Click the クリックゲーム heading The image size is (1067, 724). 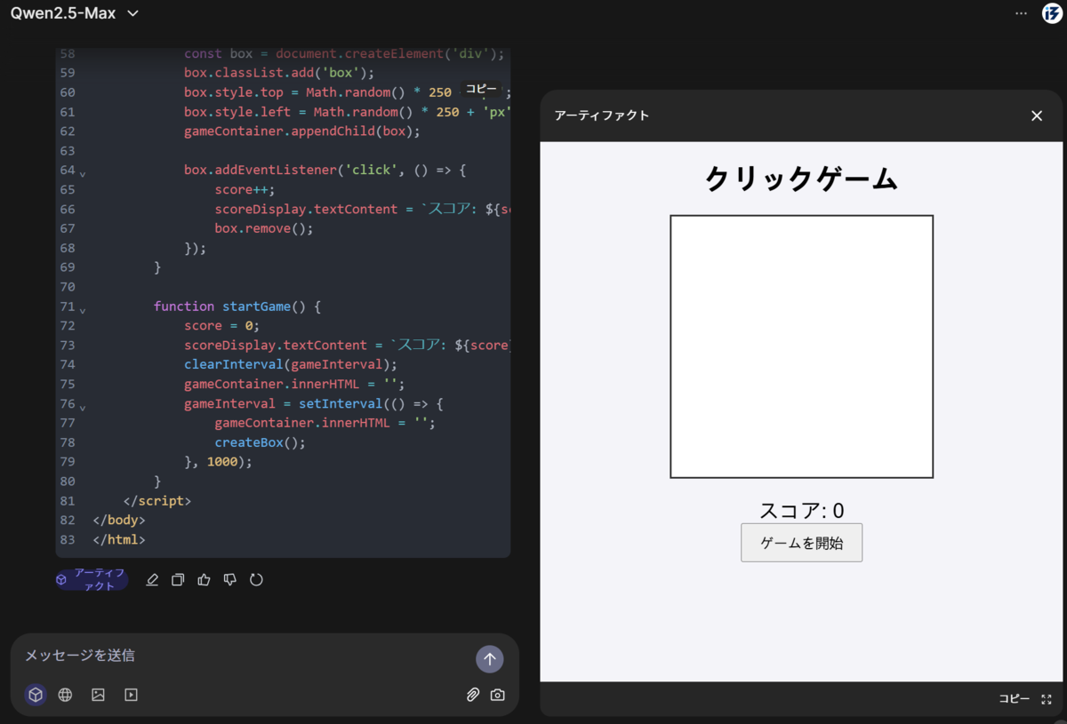click(x=801, y=179)
